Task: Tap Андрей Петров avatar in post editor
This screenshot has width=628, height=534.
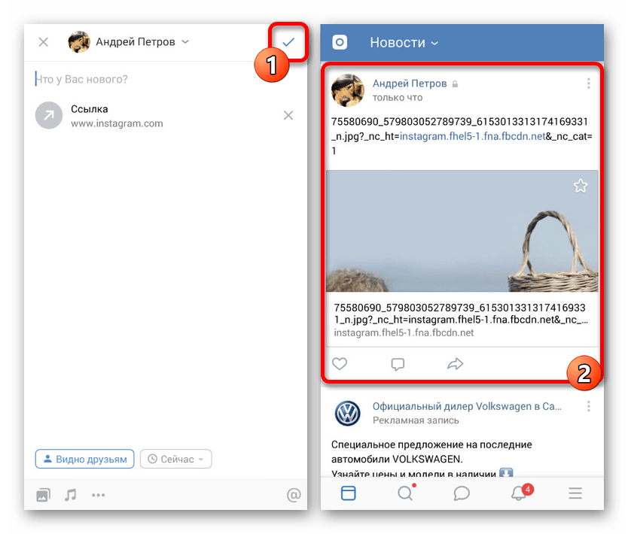Action: click(79, 41)
